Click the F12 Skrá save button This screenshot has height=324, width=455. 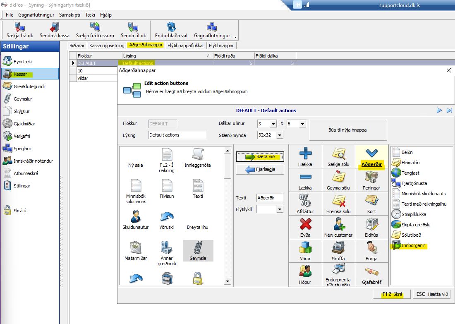[x=392, y=294]
